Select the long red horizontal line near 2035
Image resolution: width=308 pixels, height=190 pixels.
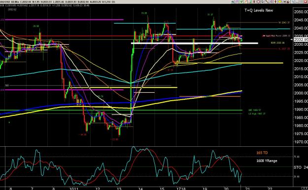point(121,36)
